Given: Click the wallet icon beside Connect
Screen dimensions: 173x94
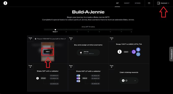Looking at the screenshot, I should point(158,3).
